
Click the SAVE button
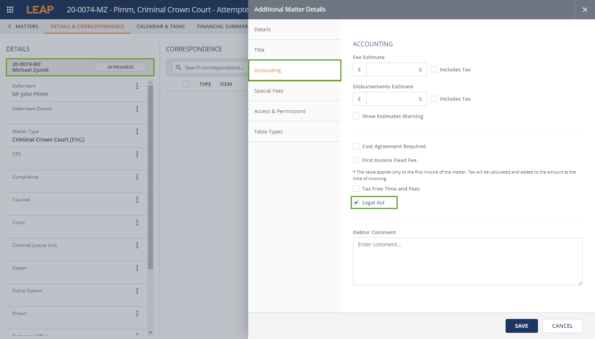coord(521,326)
